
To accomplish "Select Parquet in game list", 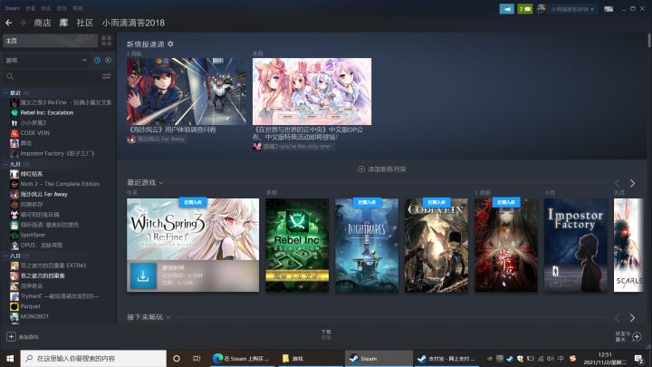I will tap(31, 306).
